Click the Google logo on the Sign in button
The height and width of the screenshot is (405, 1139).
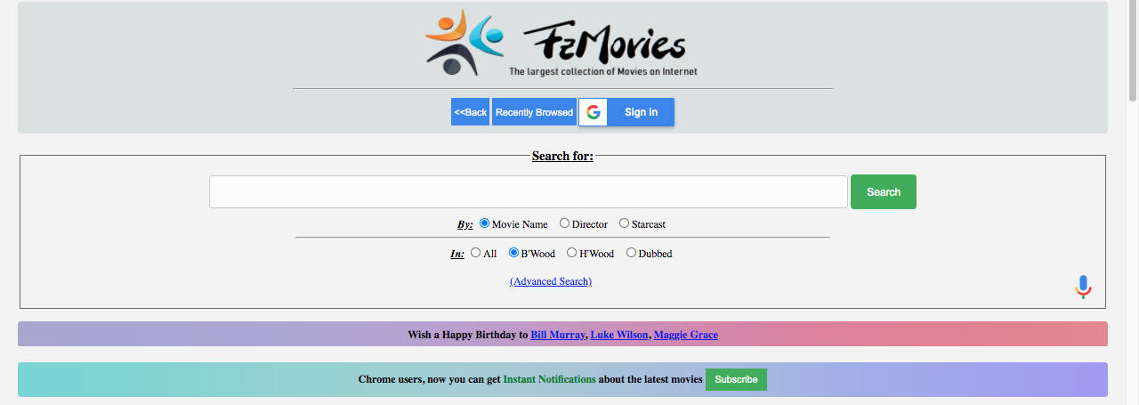pos(593,112)
